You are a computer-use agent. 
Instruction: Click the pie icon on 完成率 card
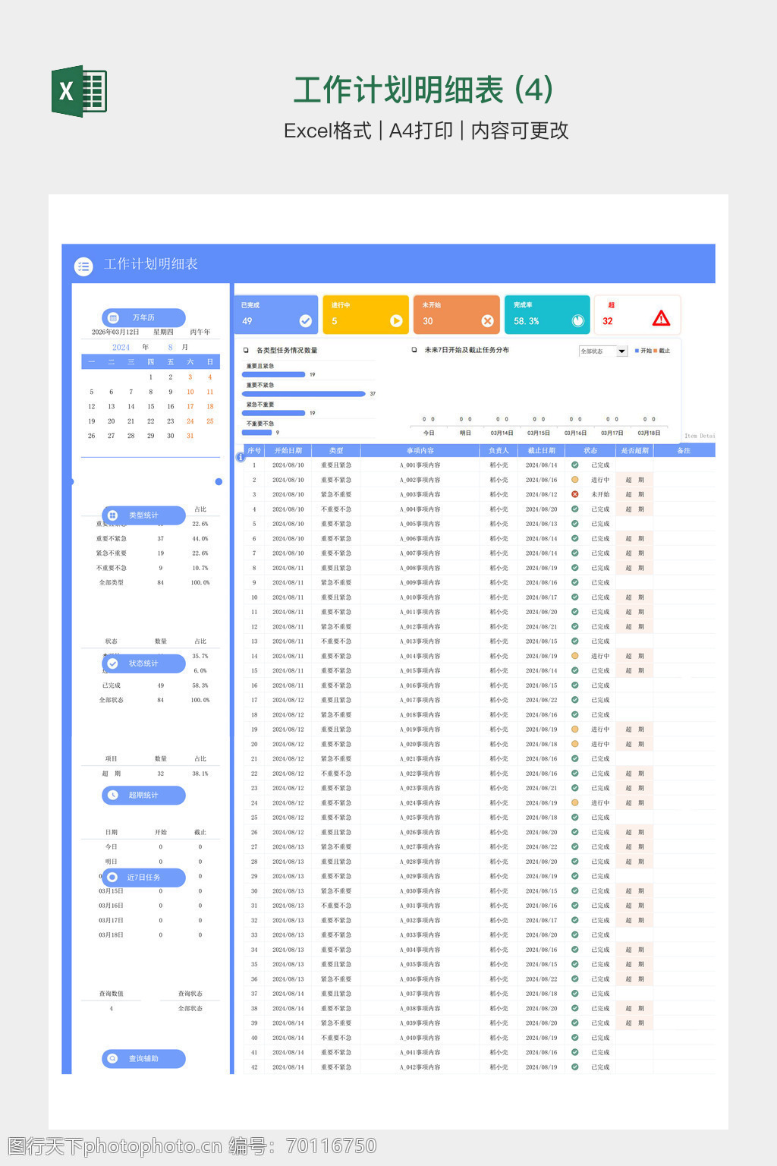point(577,321)
